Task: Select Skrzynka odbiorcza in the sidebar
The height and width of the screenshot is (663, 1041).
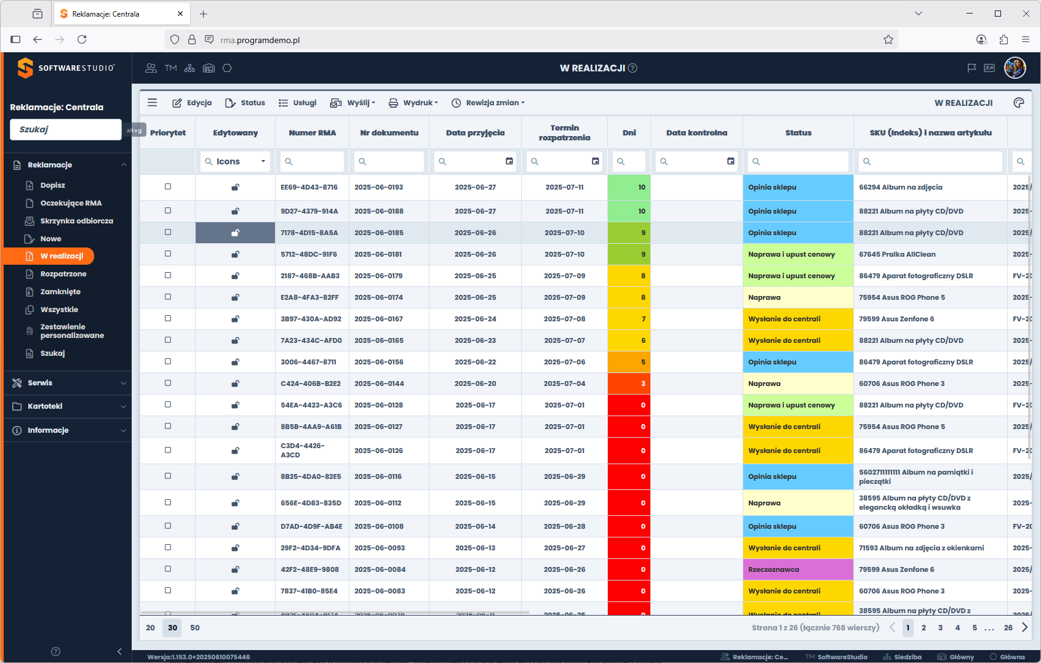Action: pyautogui.click(x=76, y=221)
